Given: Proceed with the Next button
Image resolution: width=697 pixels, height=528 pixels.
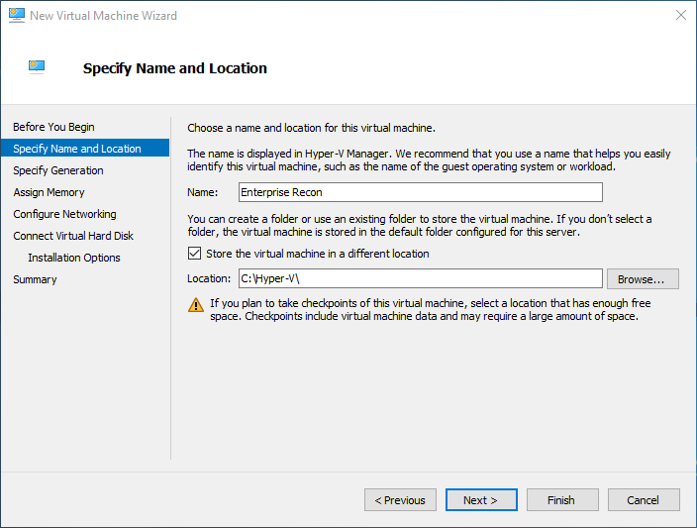Looking at the screenshot, I should pyautogui.click(x=481, y=500).
